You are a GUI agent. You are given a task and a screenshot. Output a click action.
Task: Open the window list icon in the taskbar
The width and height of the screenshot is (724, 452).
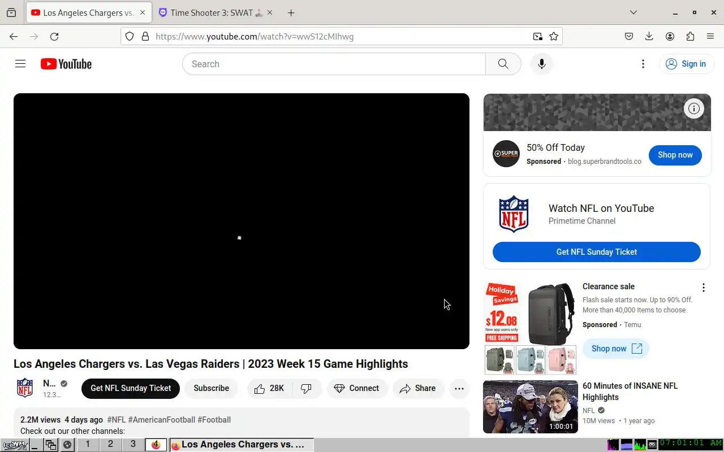coord(51,445)
